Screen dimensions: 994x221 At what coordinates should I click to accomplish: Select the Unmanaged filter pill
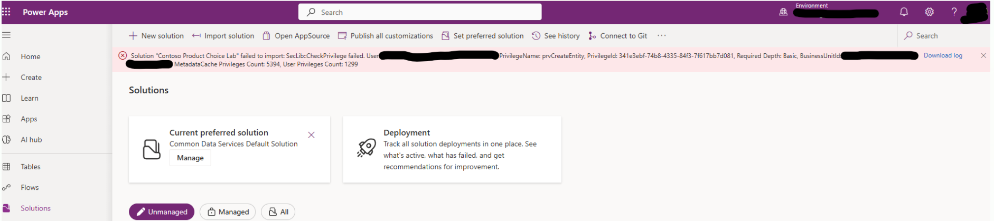point(162,212)
